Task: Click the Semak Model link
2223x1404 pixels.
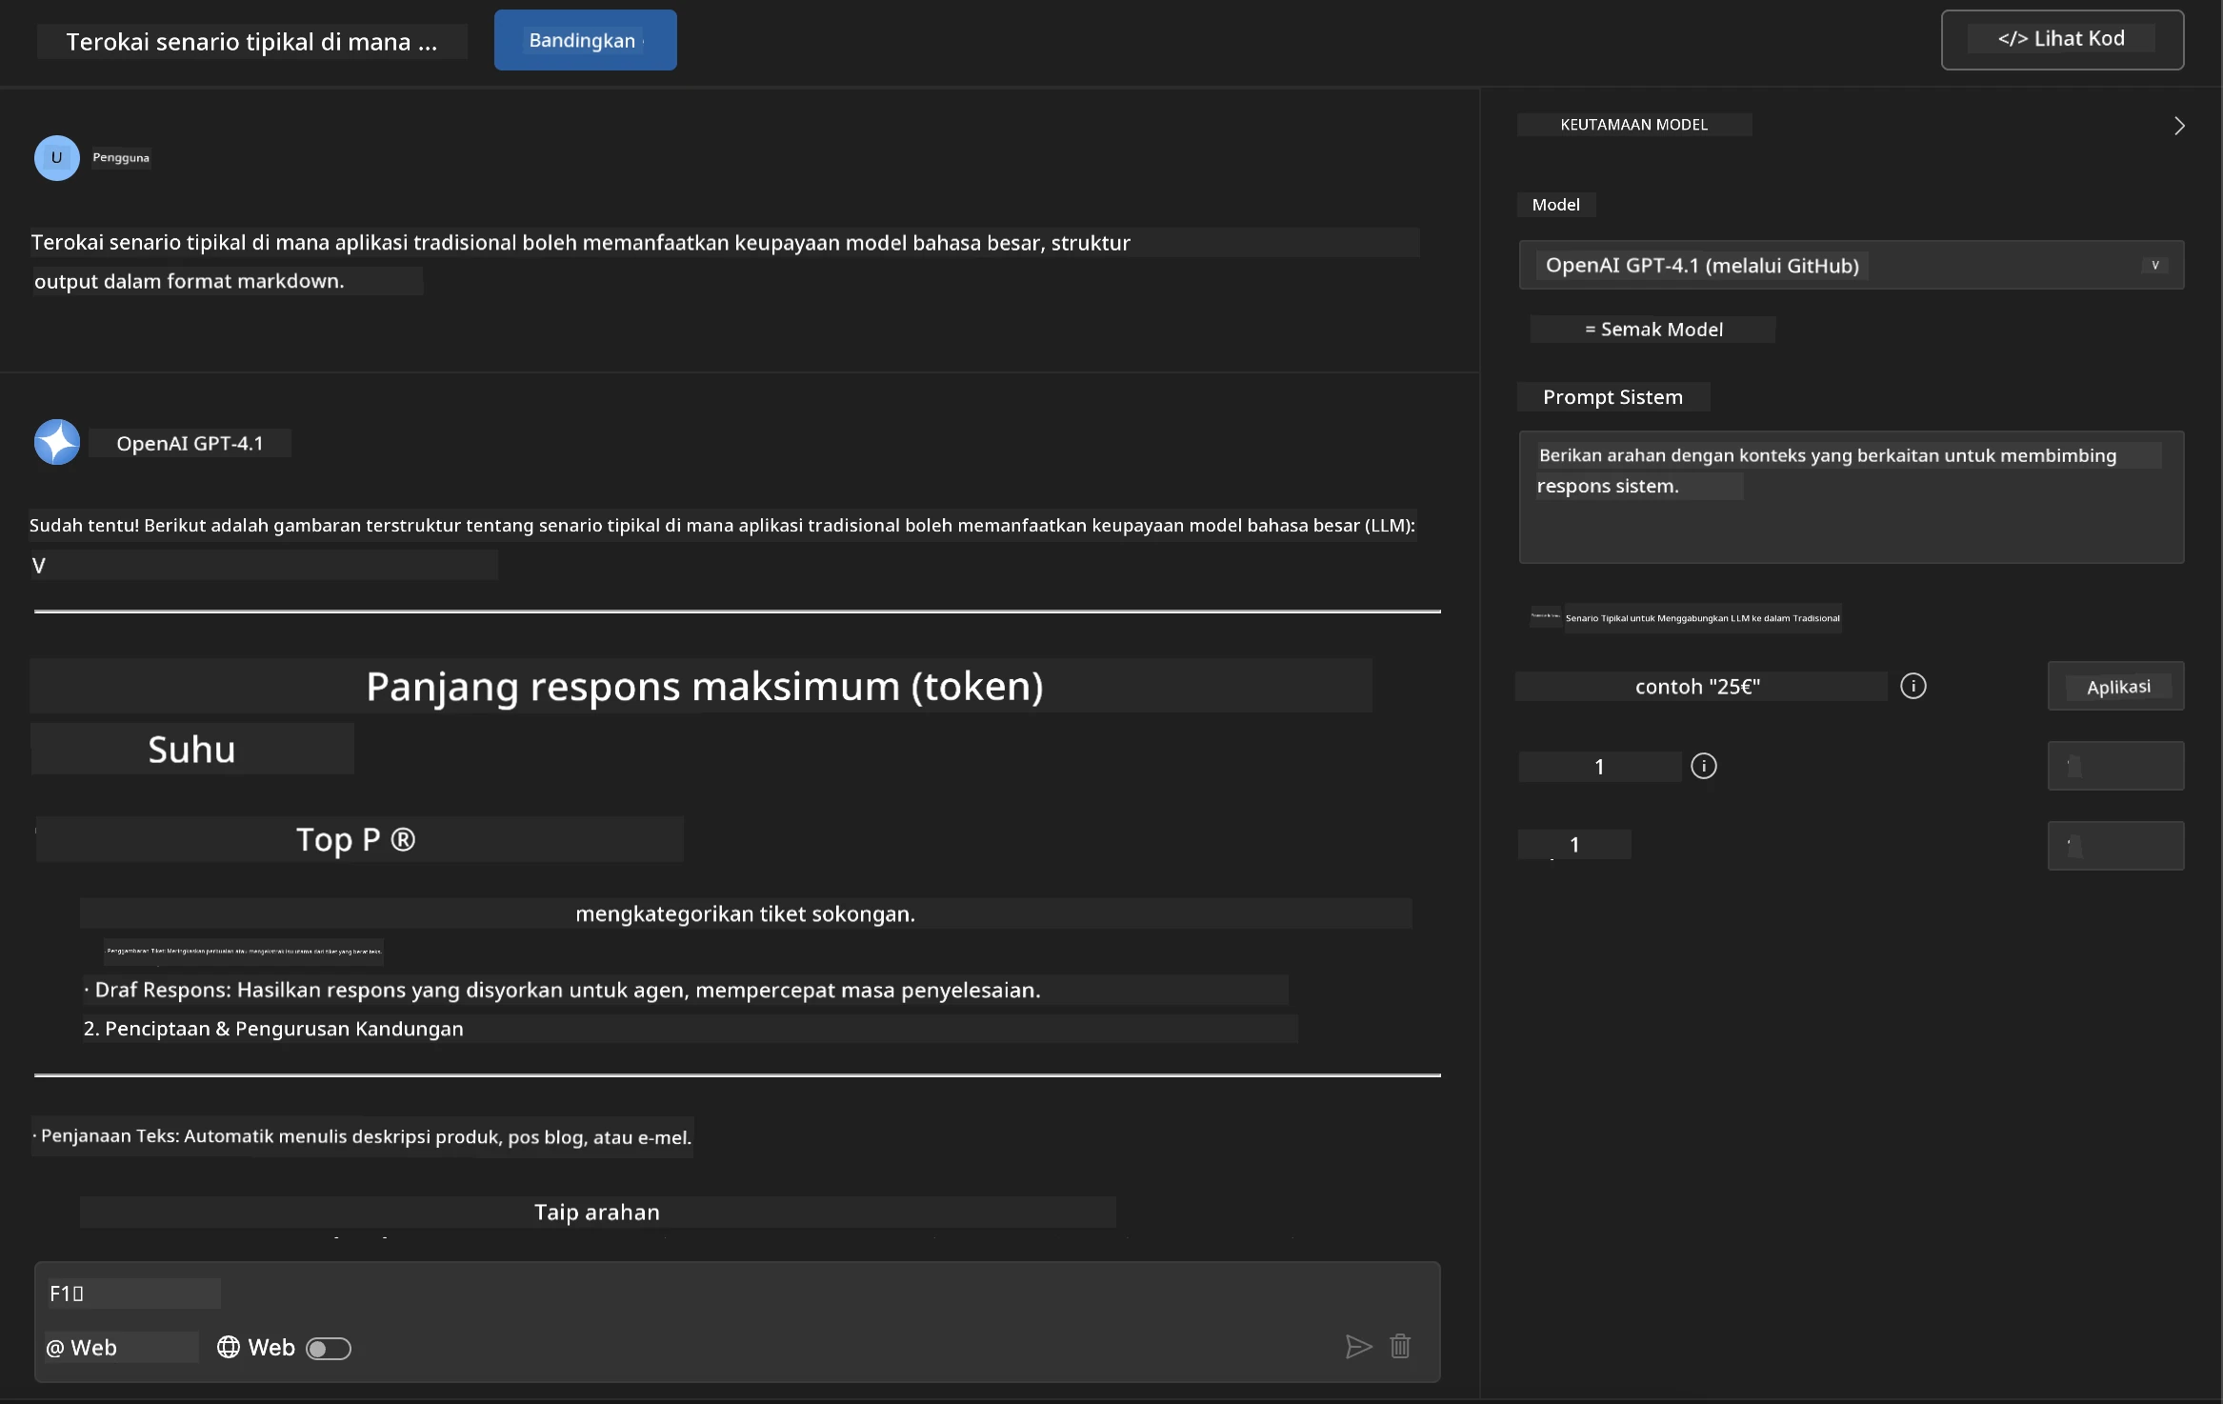Action: point(1652,330)
